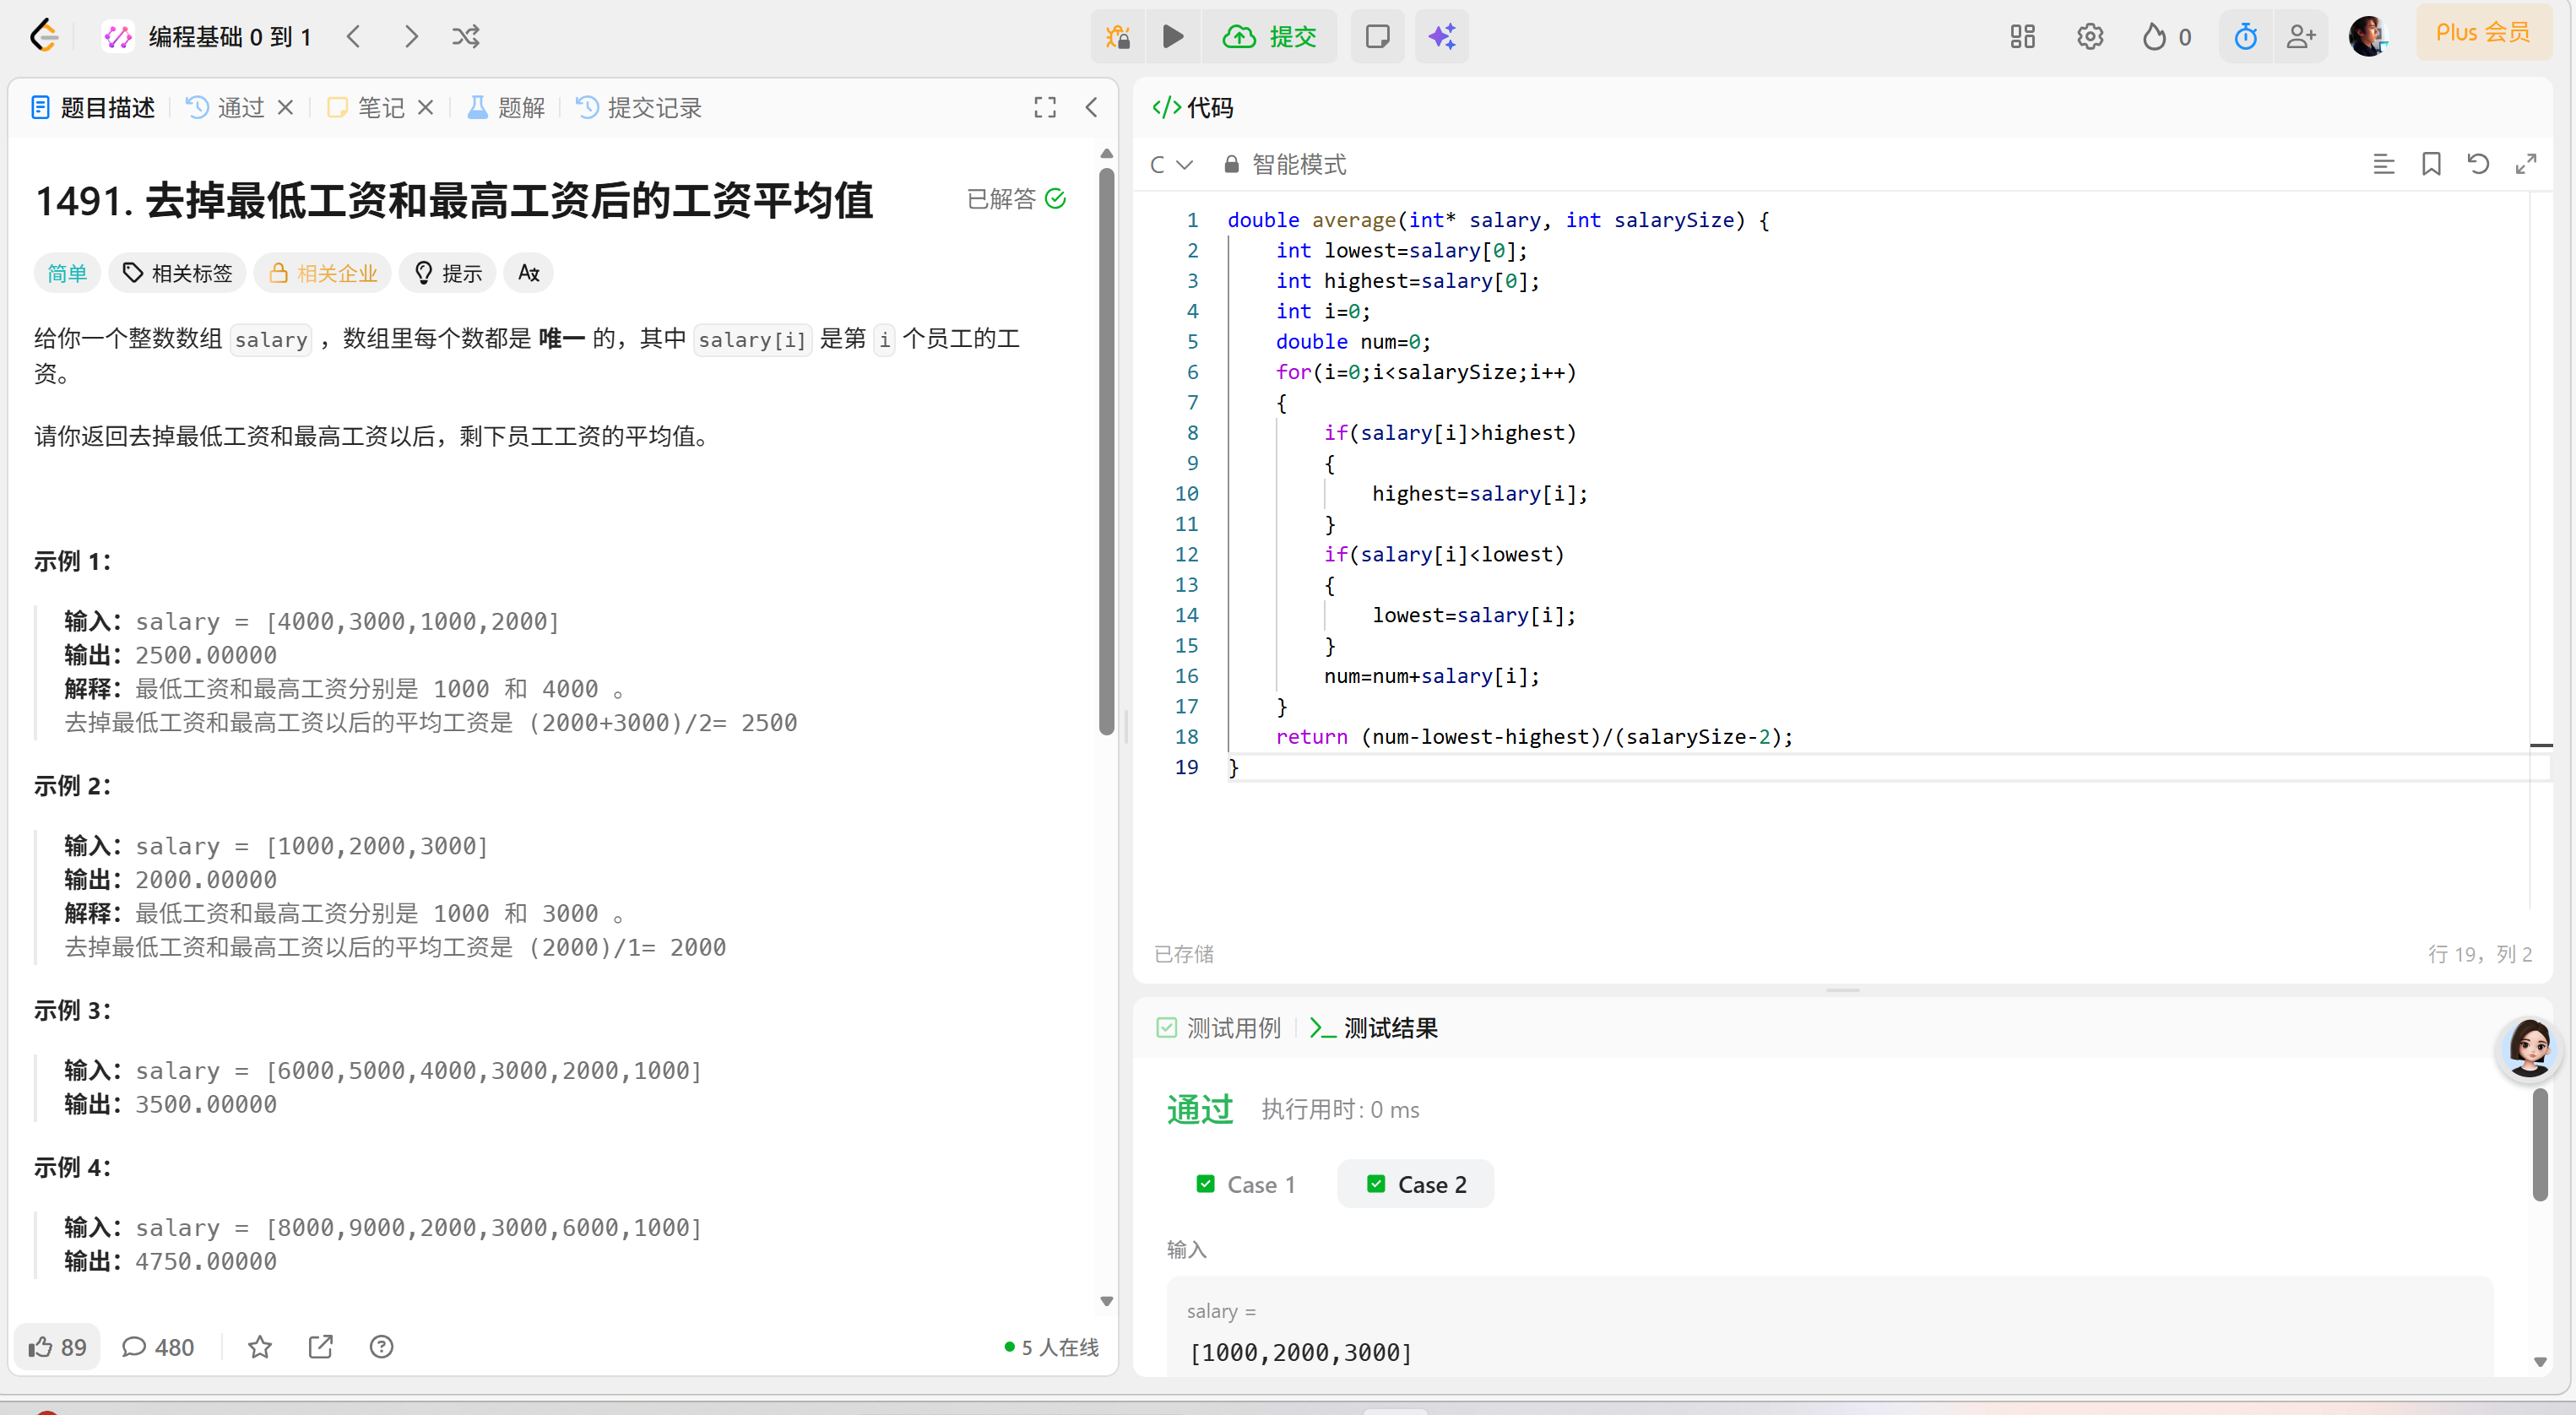Screen dimensions: 2576x1415
Task: Toggle the Case 1 test checkbox
Action: 1207,1183
